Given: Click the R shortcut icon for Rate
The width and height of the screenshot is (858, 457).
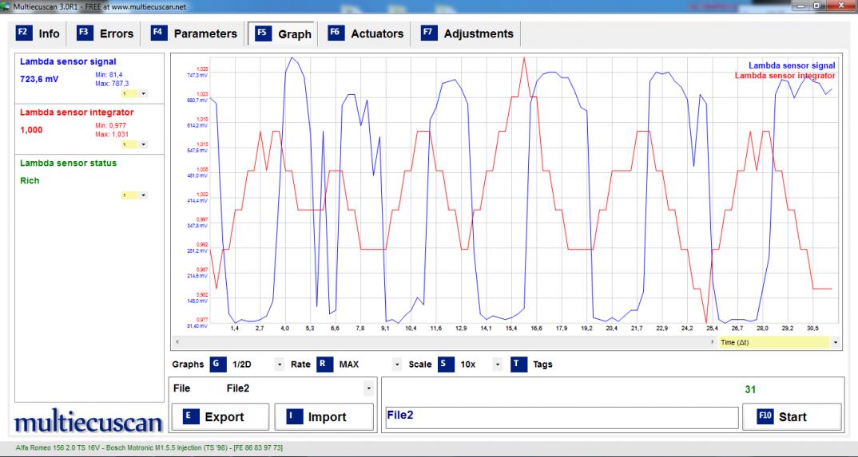Looking at the screenshot, I should [324, 364].
